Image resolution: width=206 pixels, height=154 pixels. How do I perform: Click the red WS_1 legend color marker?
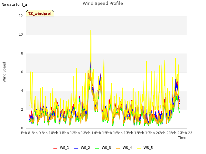(55, 148)
